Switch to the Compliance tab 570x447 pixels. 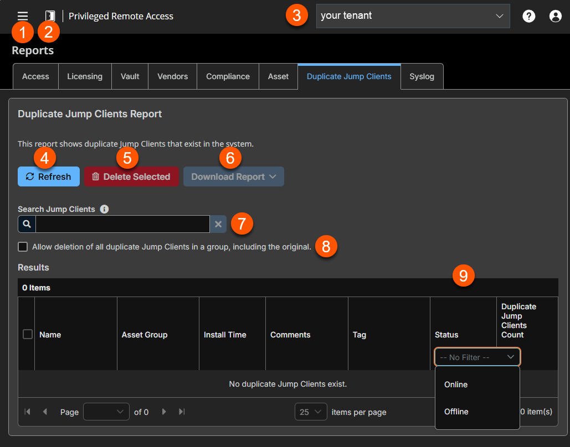pyautogui.click(x=228, y=76)
